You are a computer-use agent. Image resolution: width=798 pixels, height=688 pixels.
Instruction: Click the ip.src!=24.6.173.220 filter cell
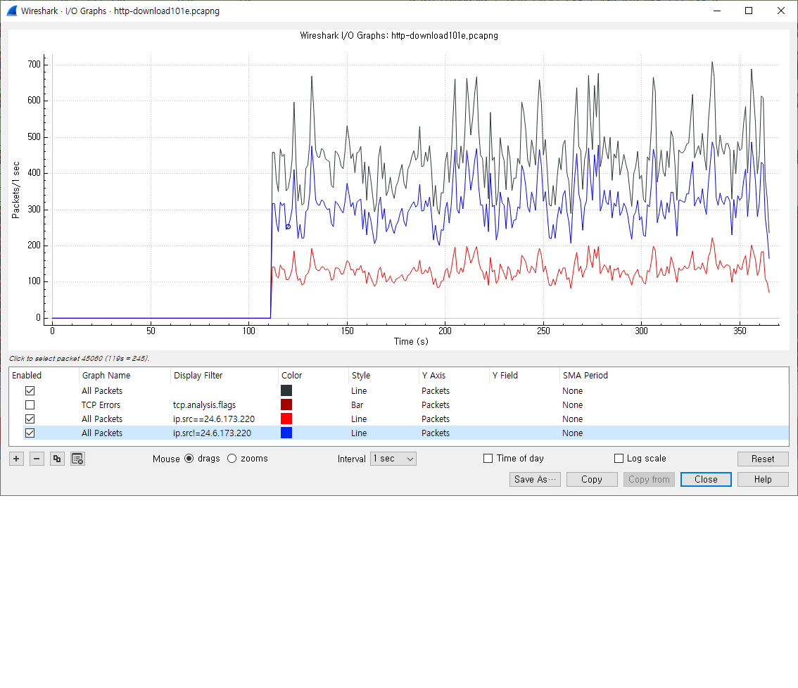(x=213, y=433)
